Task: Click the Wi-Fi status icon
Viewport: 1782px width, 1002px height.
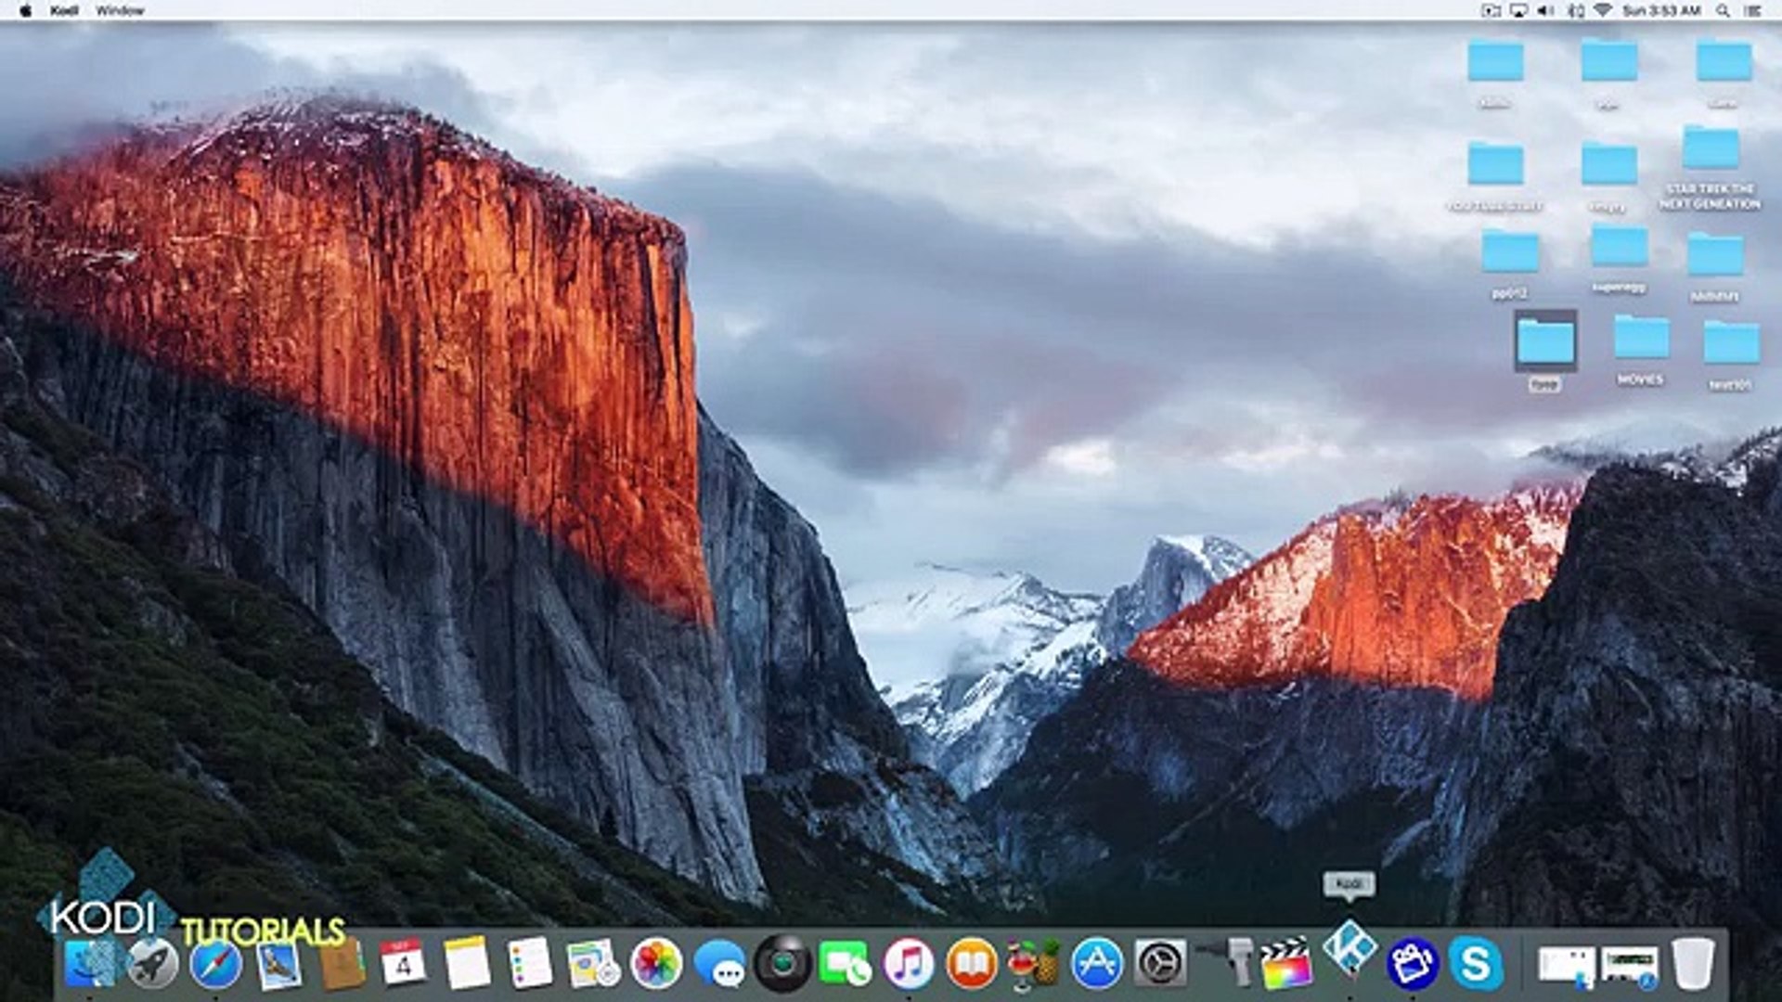Action: pyautogui.click(x=1603, y=10)
